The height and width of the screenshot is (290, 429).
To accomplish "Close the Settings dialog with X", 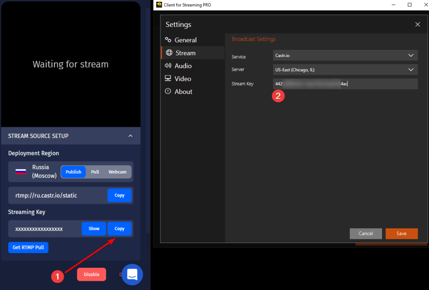I will click(x=417, y=24).
